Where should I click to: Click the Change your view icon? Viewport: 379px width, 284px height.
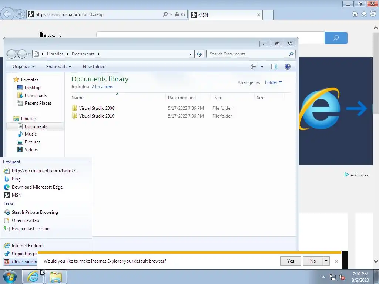coord(254,67)
